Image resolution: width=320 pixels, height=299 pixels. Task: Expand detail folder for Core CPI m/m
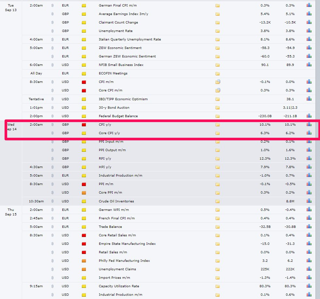pyautogui.click(x=218, y=90)
